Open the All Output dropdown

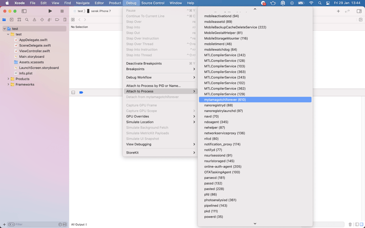pos(79,224)
